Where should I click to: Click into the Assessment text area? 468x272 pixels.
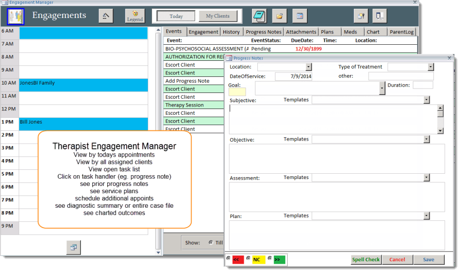click(x=337, y=197)
